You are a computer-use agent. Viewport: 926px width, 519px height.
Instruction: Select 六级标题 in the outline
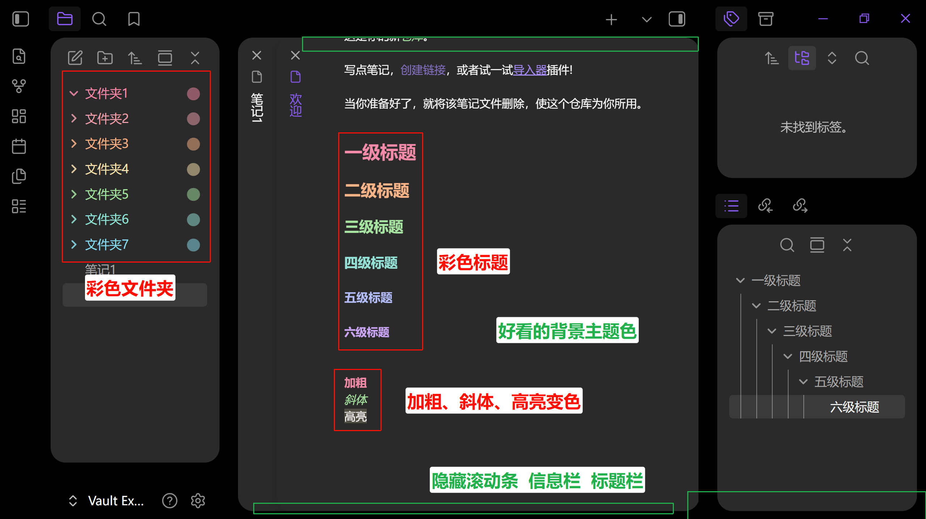point(854,407)
